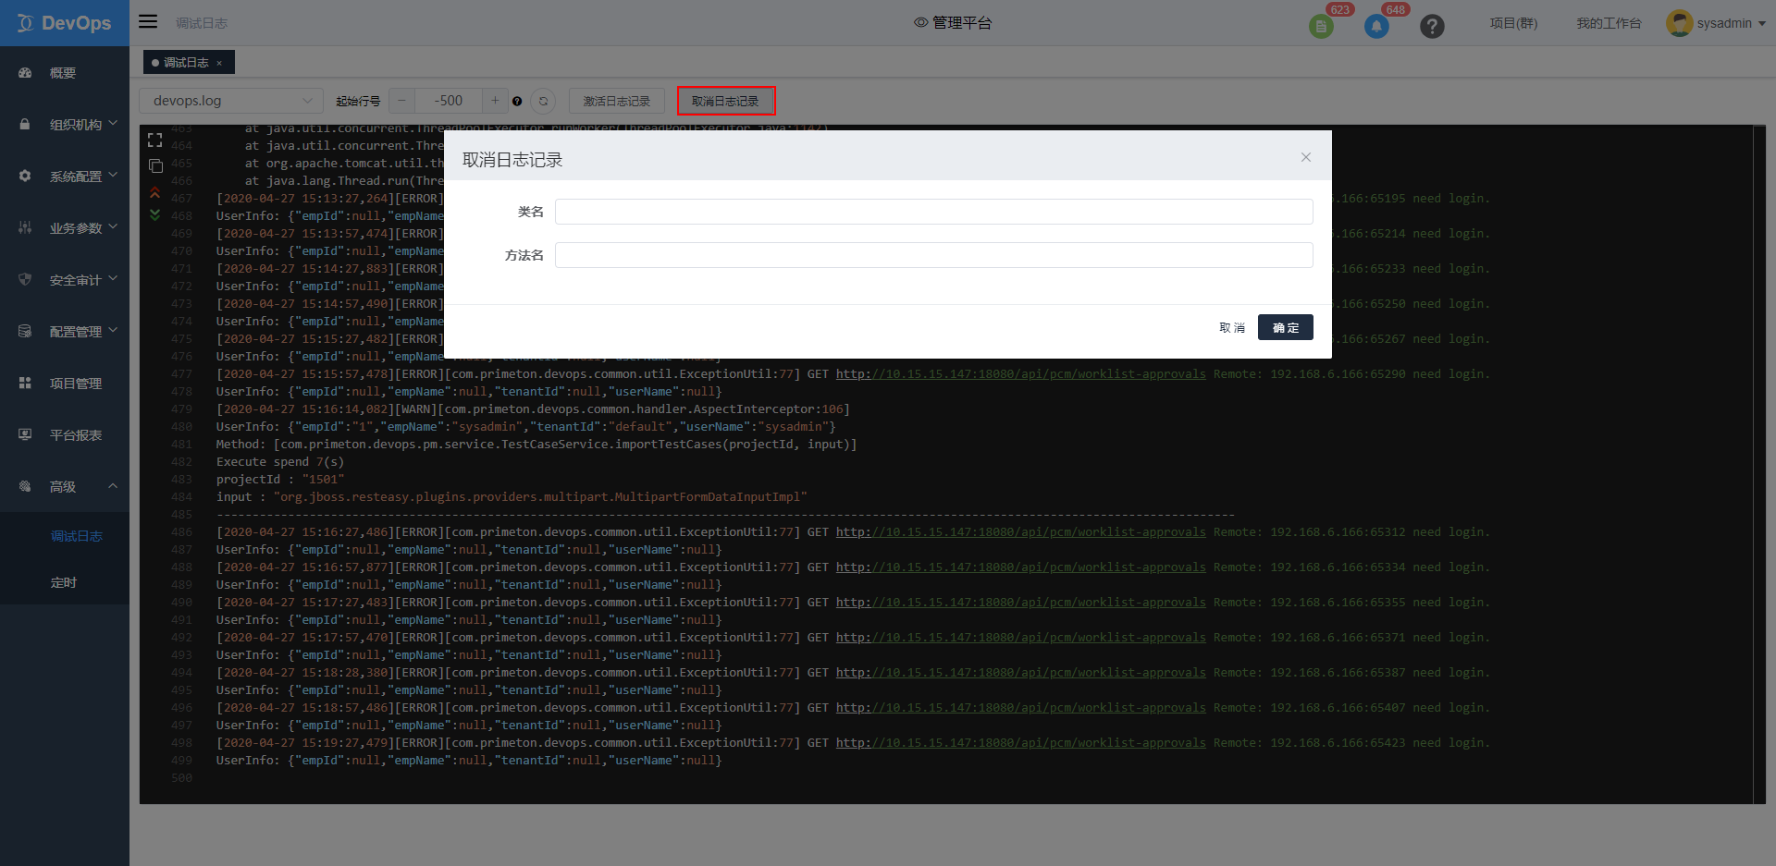Focus the 方法名 input field
Image resolution: width=1776 pixels, height=866 pixels.
point(934,255)
